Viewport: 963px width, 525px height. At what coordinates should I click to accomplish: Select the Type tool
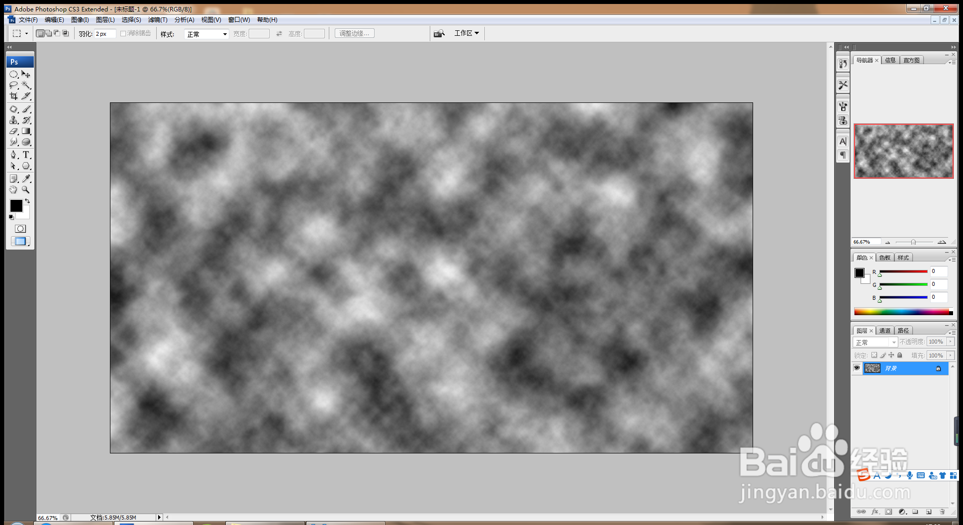pyautogui.click(x=26, y=155)
